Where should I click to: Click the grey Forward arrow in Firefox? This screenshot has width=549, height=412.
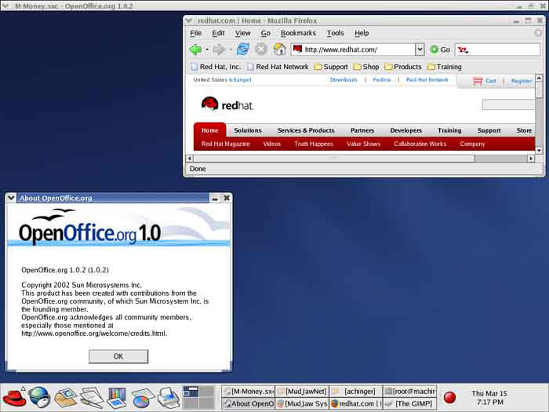point(219,49)
